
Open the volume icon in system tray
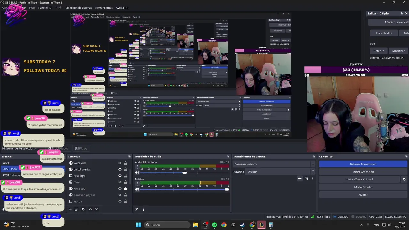[389, 225]
